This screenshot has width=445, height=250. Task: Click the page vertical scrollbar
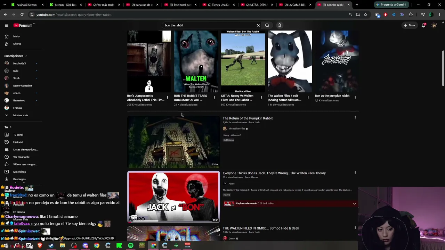tap(443, 69)
